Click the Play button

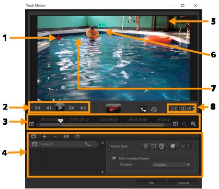(x=60, y=108)
